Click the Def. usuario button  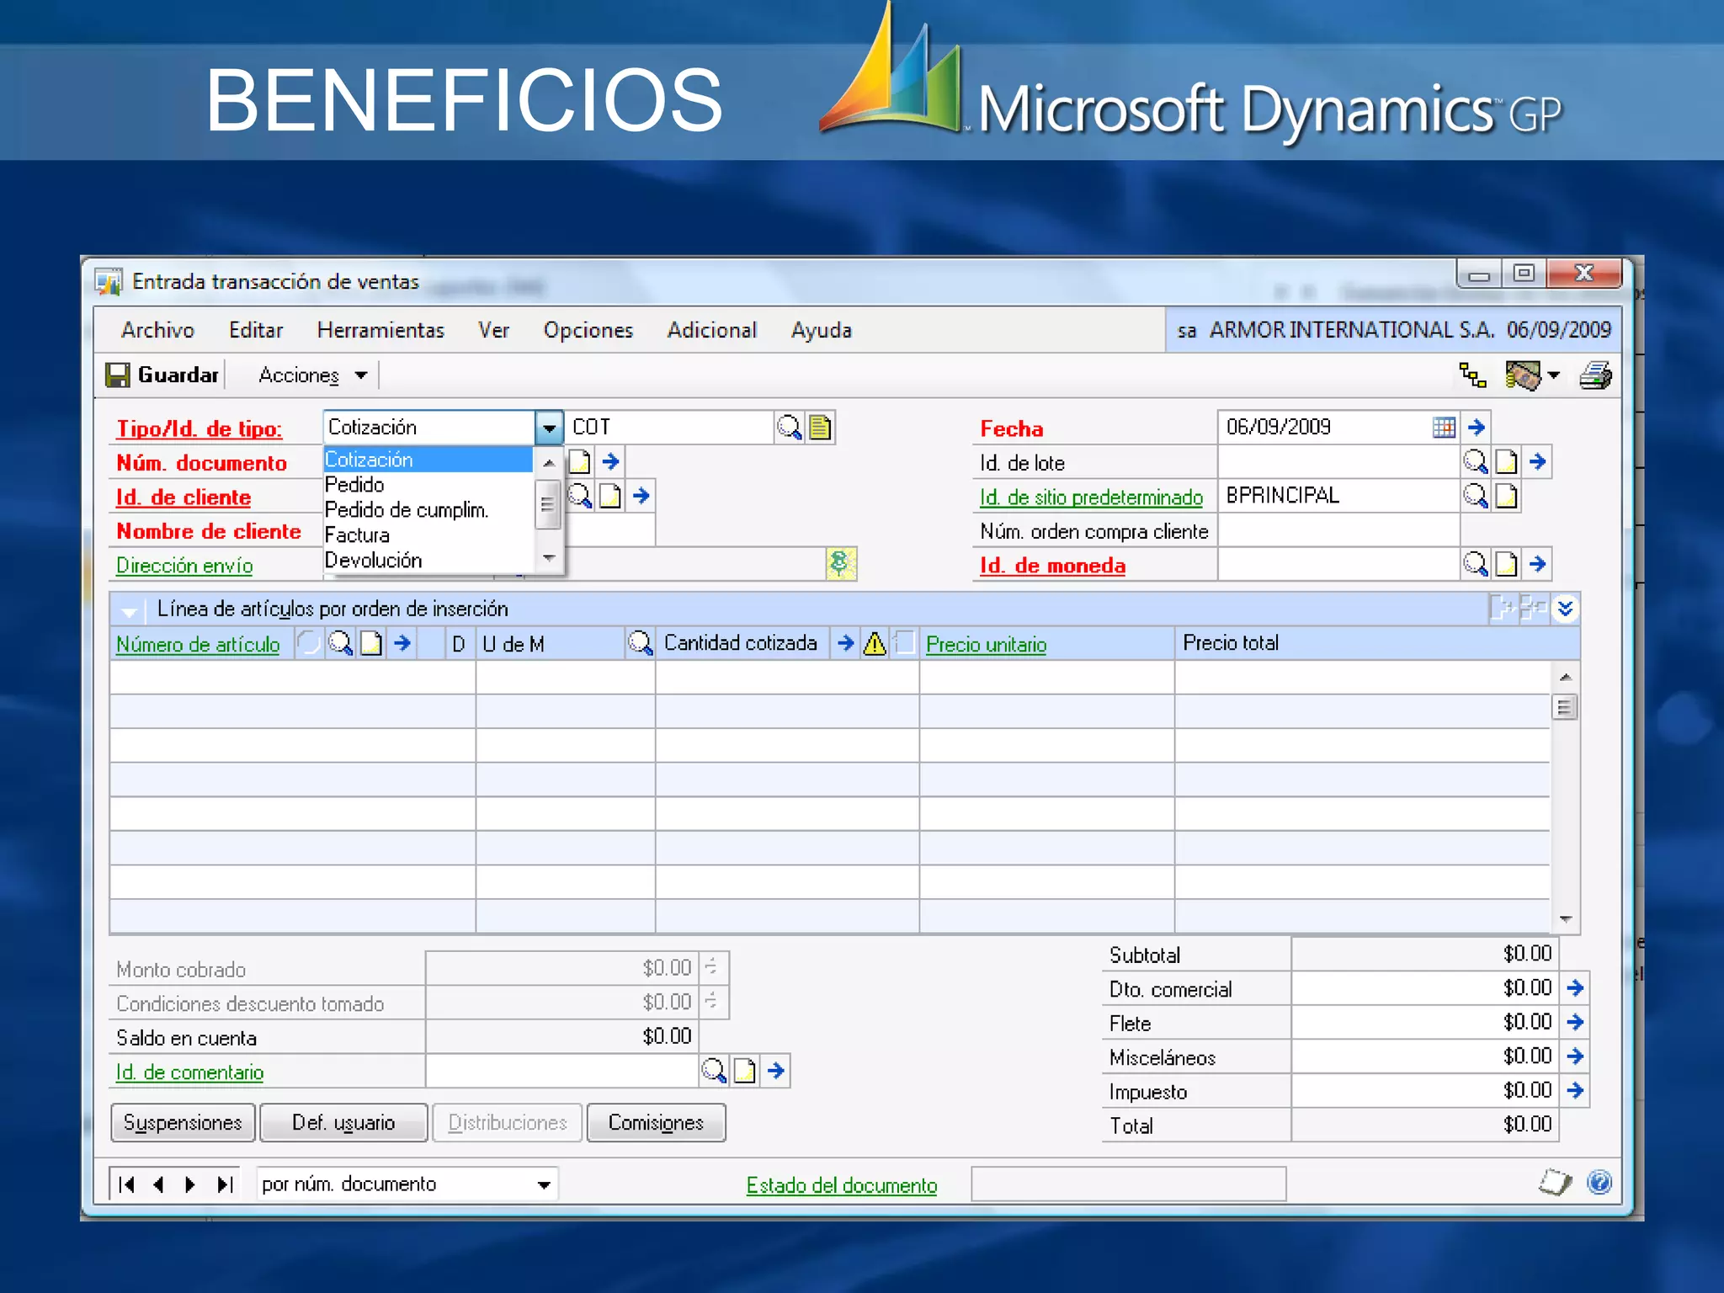[343, 1122]
